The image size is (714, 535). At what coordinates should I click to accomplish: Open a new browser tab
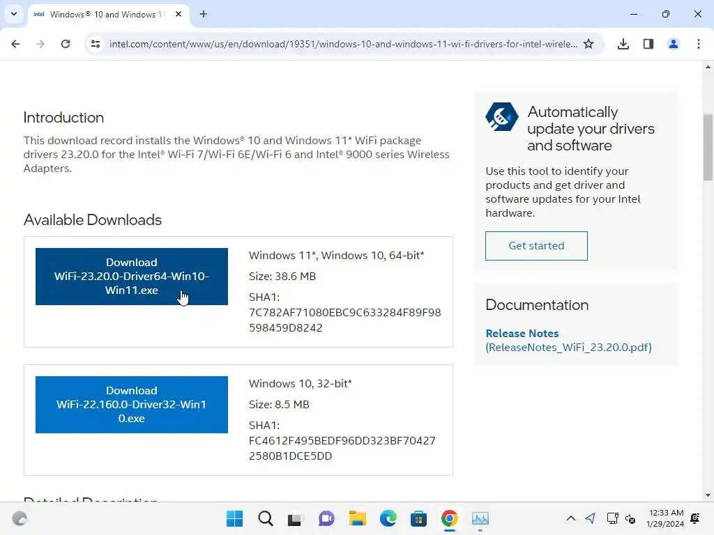(204, 14)
